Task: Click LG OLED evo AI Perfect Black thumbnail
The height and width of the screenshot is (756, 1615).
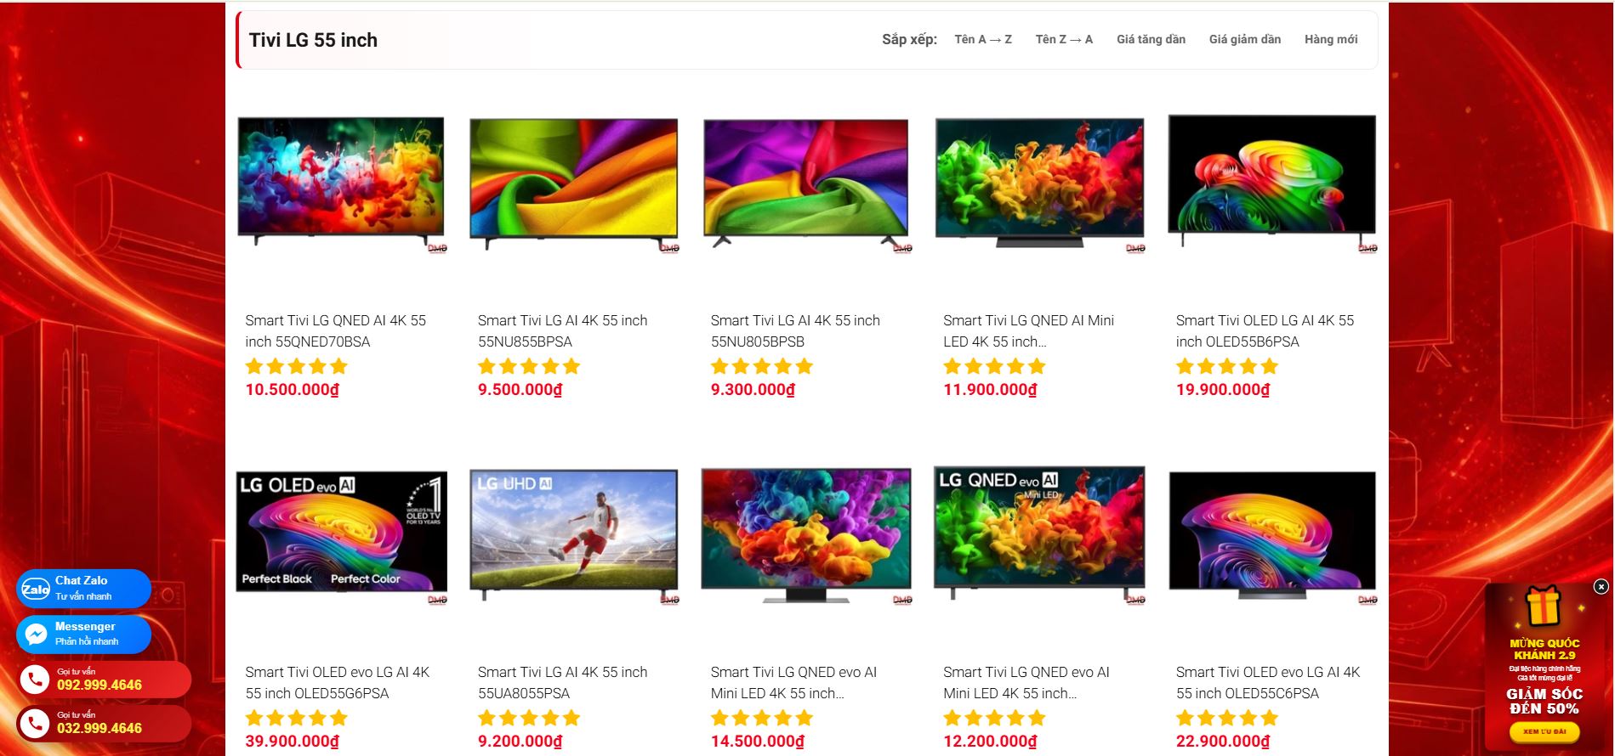Action: pyautogui.click(x=341, y=535)
